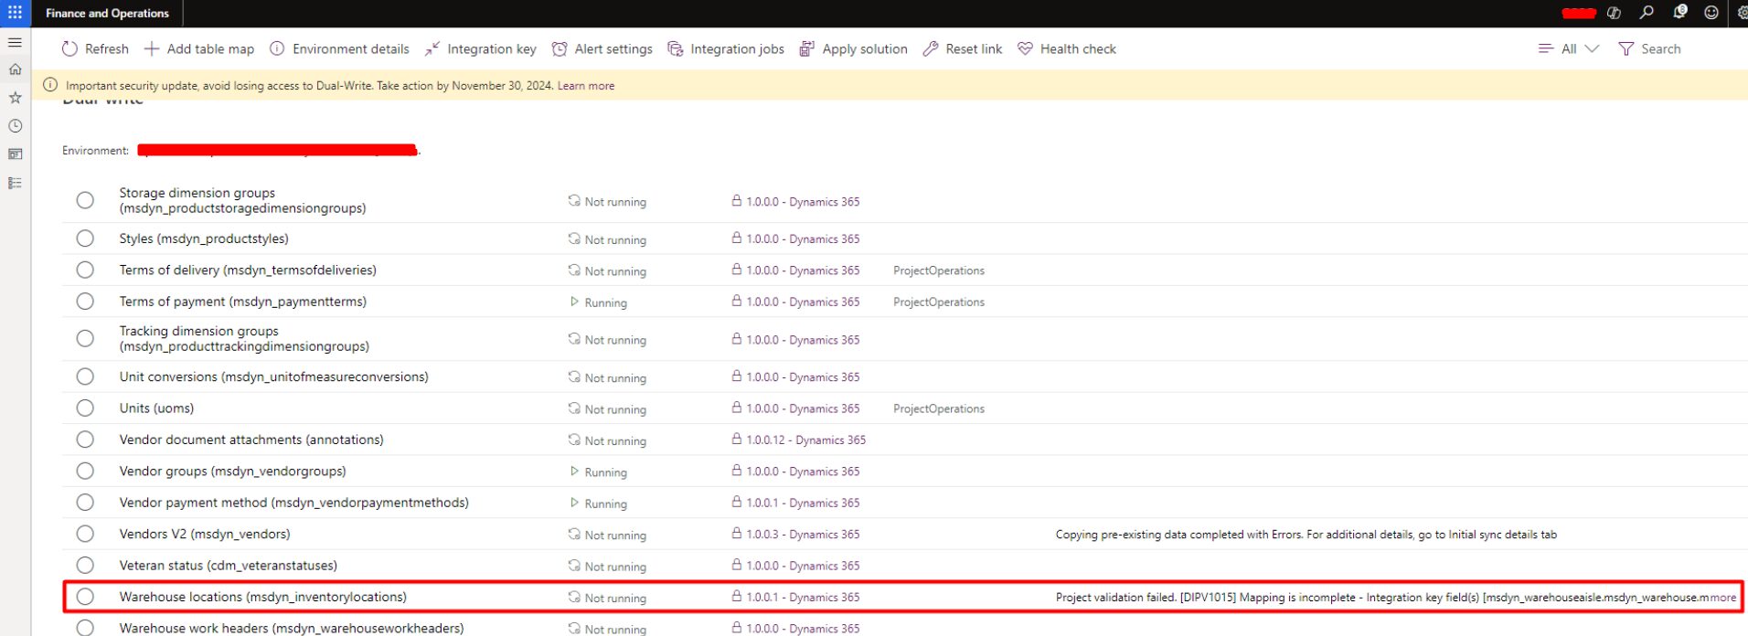1748x636 pixels.
Task: Click the banner information icon
Action: click(50, 85)
